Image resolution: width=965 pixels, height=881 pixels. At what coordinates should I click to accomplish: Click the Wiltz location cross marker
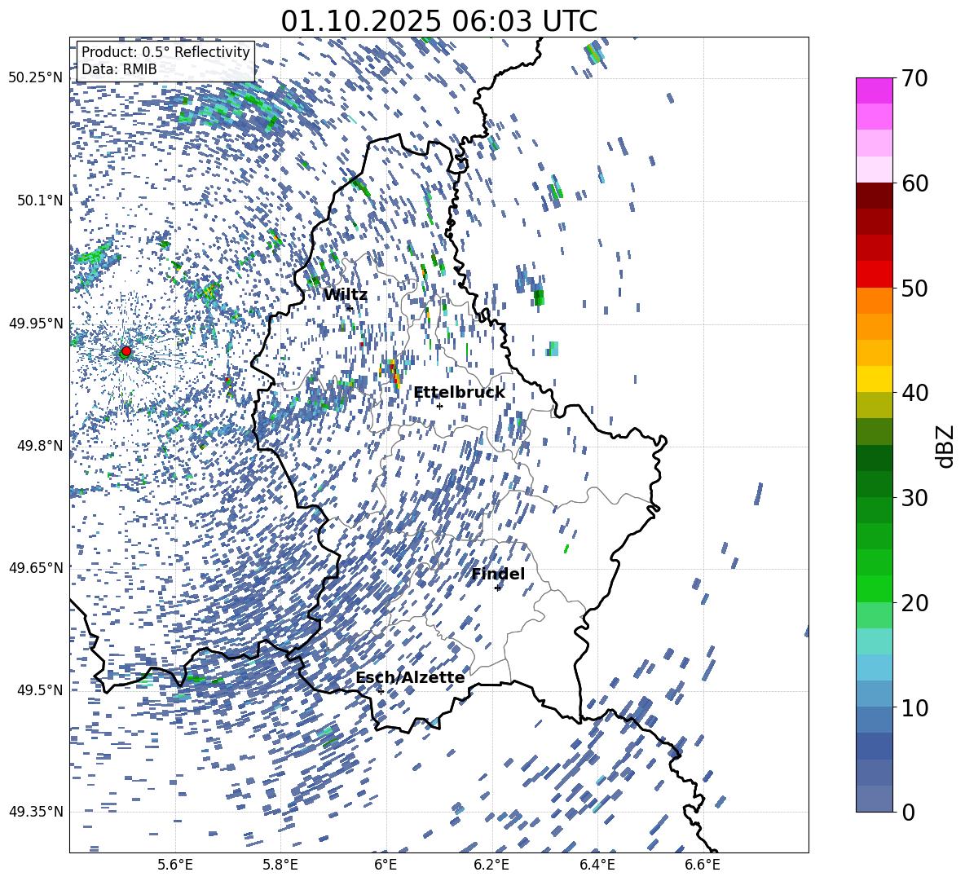pos(350,308)
